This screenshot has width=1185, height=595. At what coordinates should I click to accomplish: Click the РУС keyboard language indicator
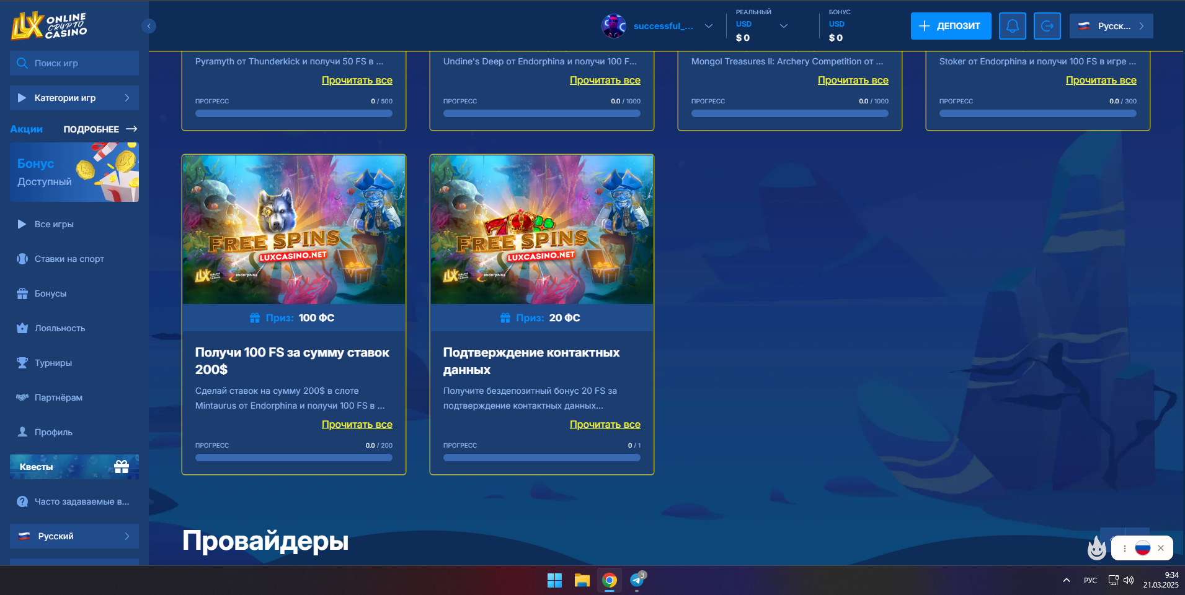pyautogui.click(x=1090, y=580)
